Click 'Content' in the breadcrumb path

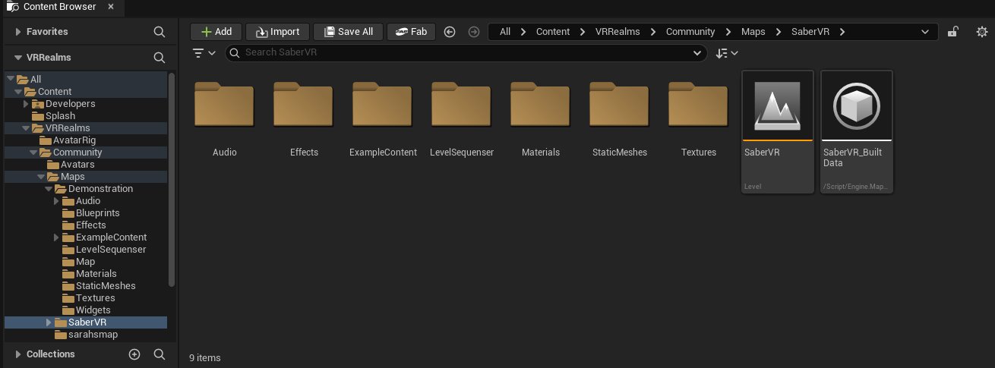[552, 32]
